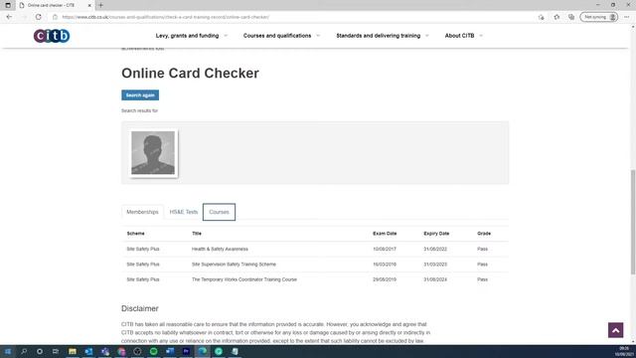The width and height of the screenshot is (636, 358).
Task: Click the taskbar clock
Action: pyautogui.click(x=624, y=351)
